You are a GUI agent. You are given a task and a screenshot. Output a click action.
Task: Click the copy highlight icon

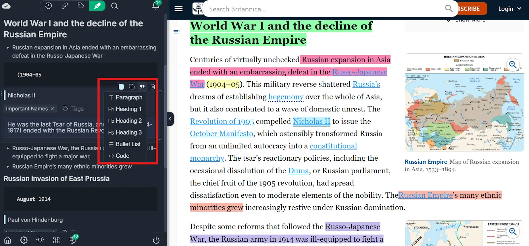(x=132, y=87)
